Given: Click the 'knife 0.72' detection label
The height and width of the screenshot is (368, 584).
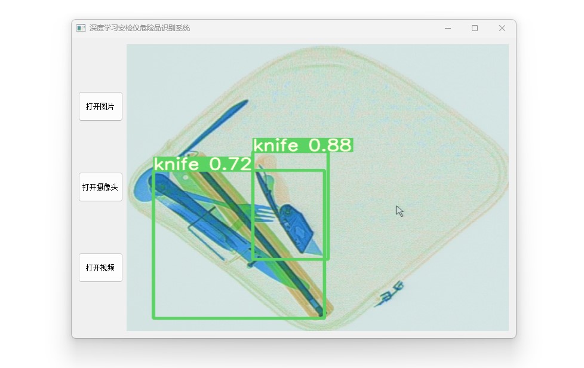Looking at the screenshot, I should click(203, 164).
